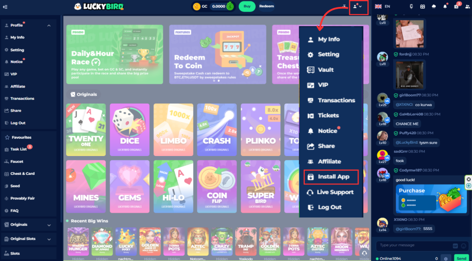Open the user account dropdown in header
Screen dimensions: 472x261
(359, 6)
